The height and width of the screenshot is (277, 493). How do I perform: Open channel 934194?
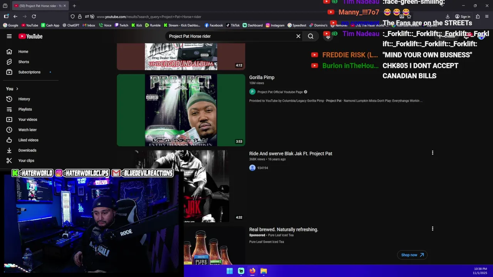point(263,168)
